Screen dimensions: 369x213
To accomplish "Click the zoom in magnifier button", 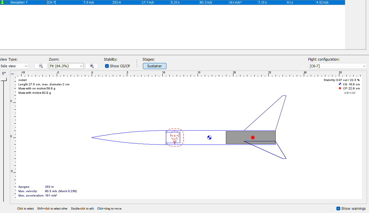I will tap(92, 66).
